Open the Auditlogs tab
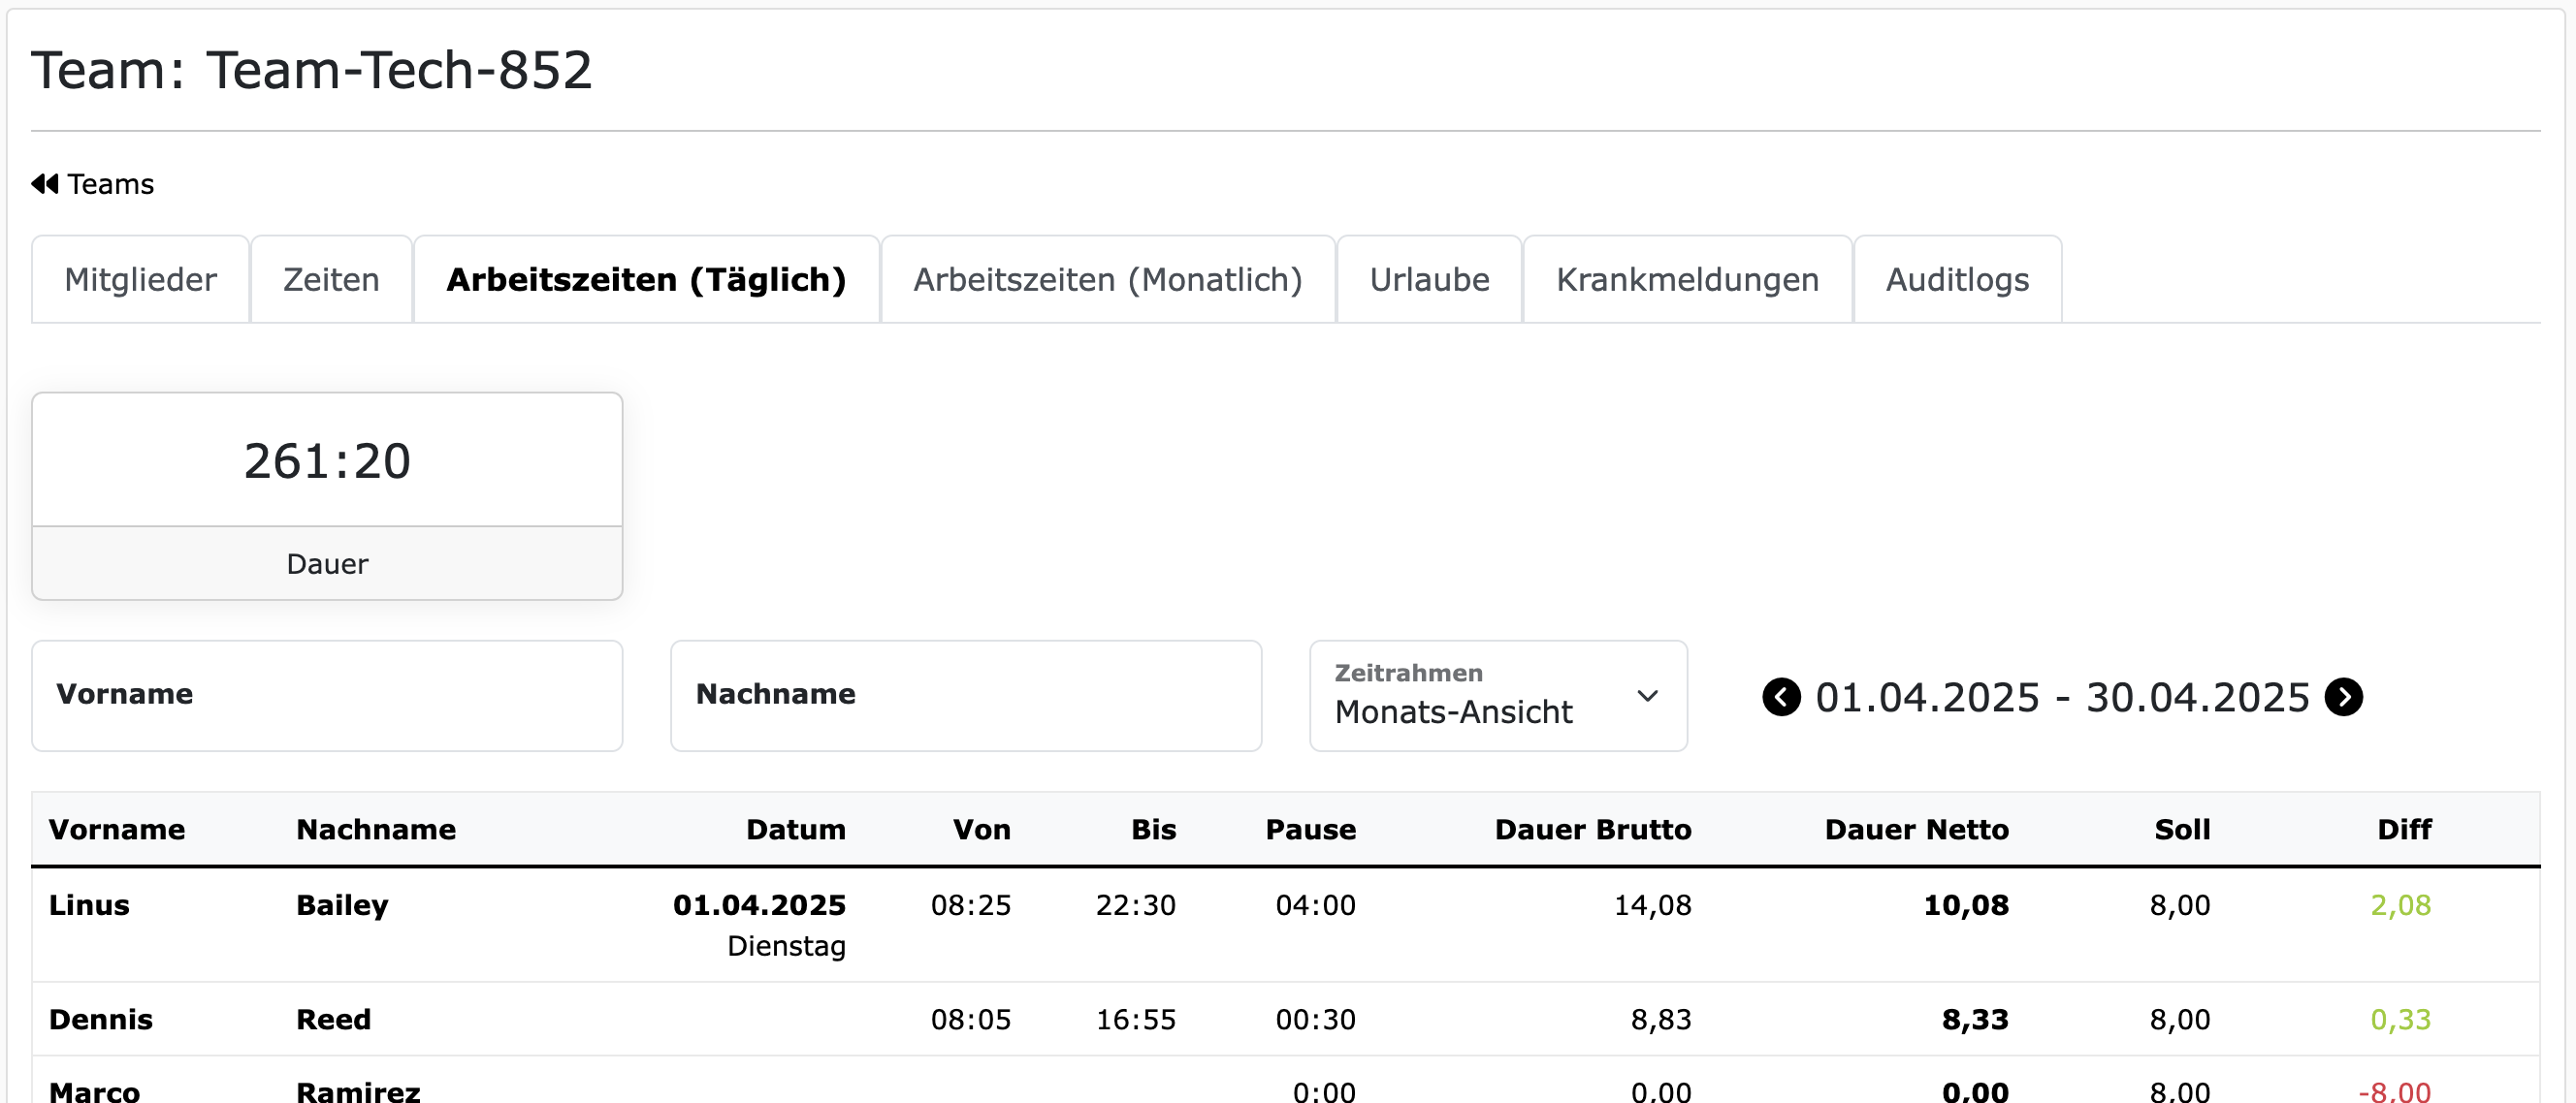Viewport: 2576px width, 1103px height. tap(1957, 279)
